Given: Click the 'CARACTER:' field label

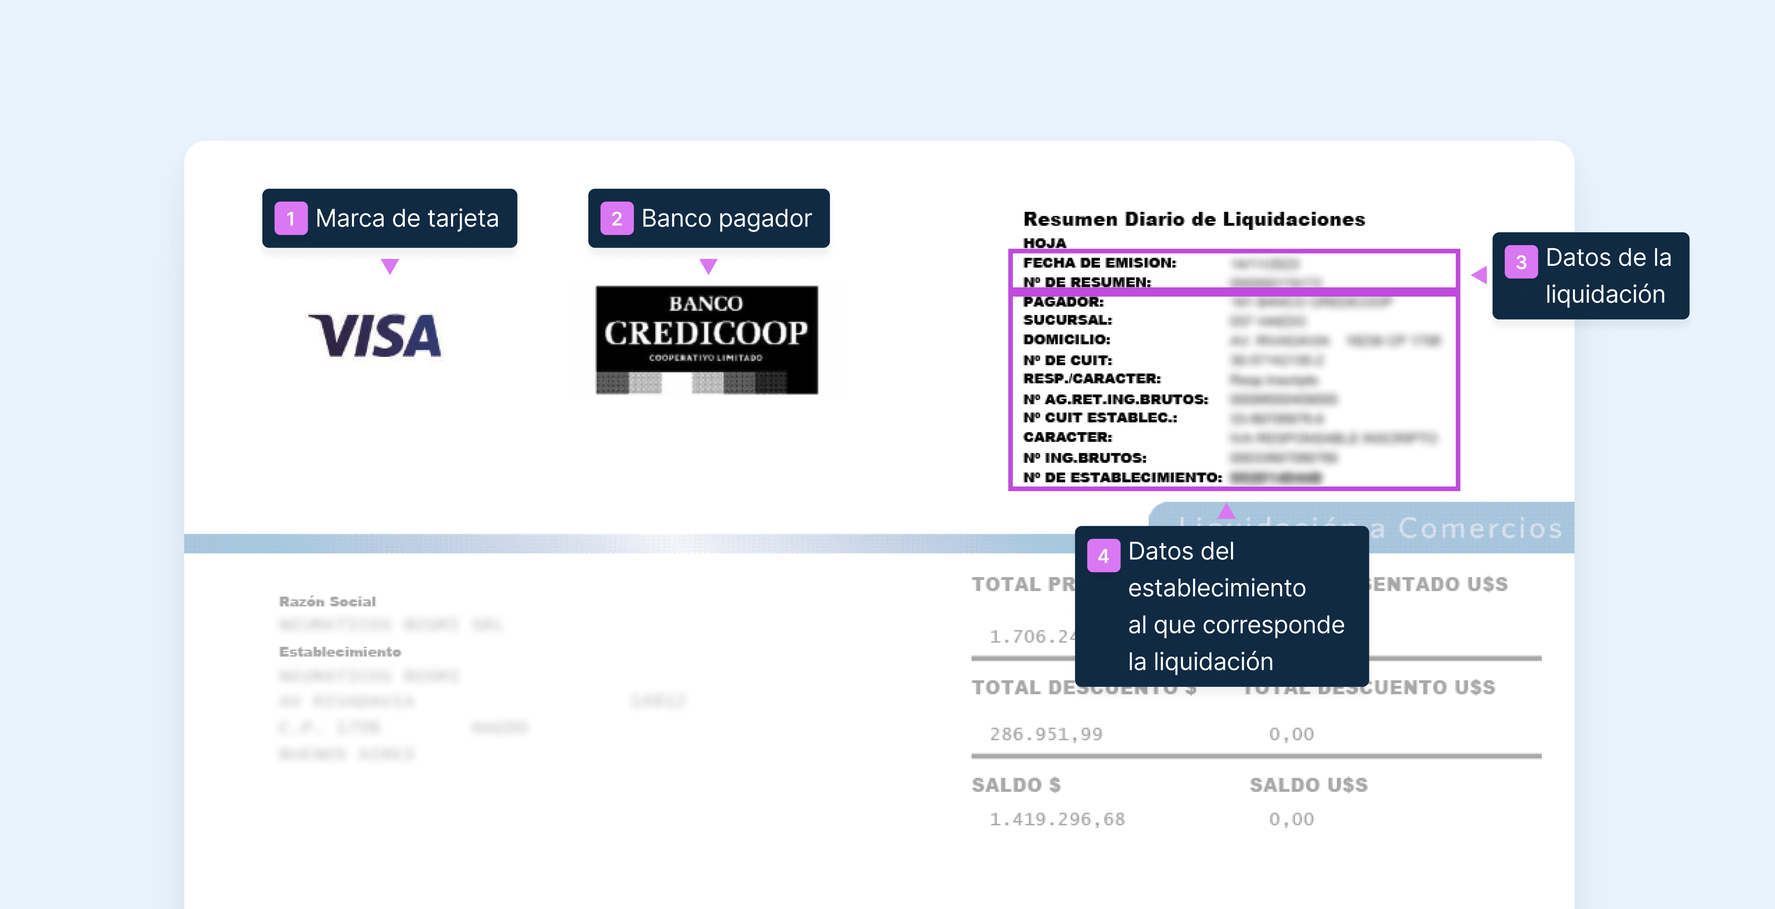Looking at the screenshot, I should coord(1067,437).
